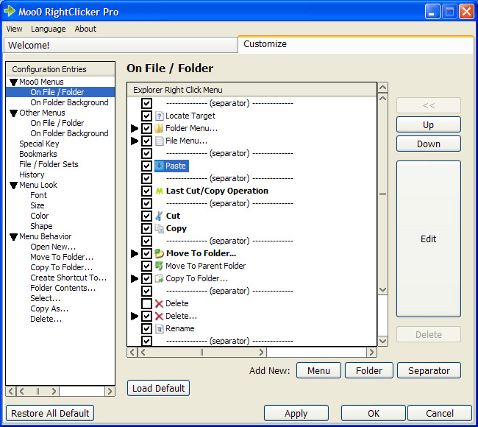The width and height of the screenshot is (478, 427).
Task: Enable the unchecked Delete entry checkbox
Action: click(x=147, y=304)
